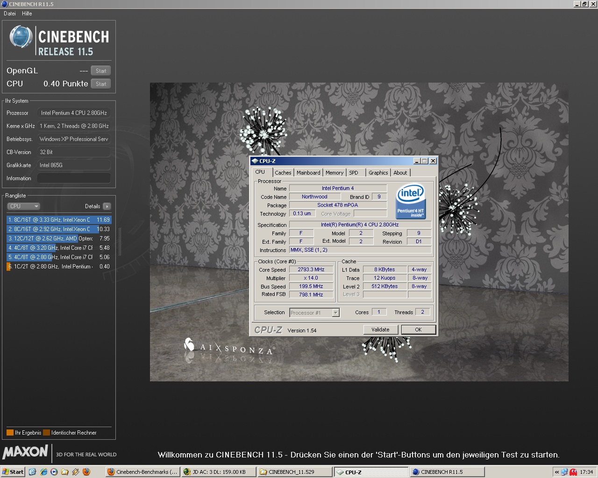
Task: Open Internet Explorer from quick launch
Action: tap(43, 472)
